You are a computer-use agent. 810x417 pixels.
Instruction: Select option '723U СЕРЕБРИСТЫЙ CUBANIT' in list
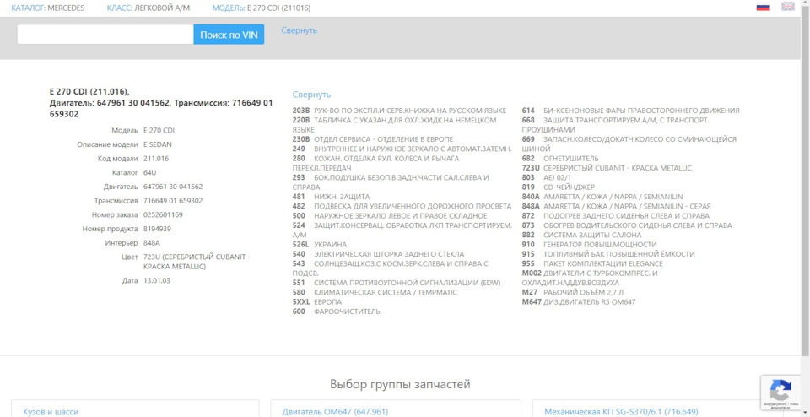coord(607,168)
